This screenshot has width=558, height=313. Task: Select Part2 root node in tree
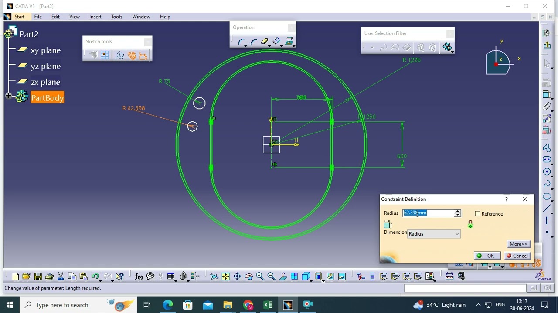click(x=29, y=34)
